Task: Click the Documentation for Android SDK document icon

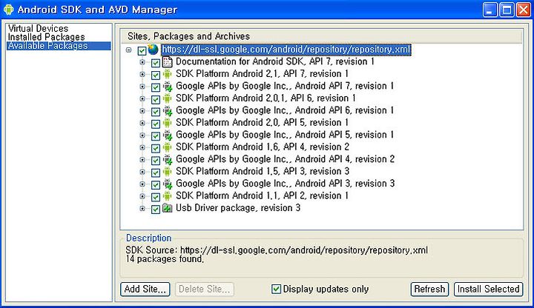Action: [x=167, y=61]
